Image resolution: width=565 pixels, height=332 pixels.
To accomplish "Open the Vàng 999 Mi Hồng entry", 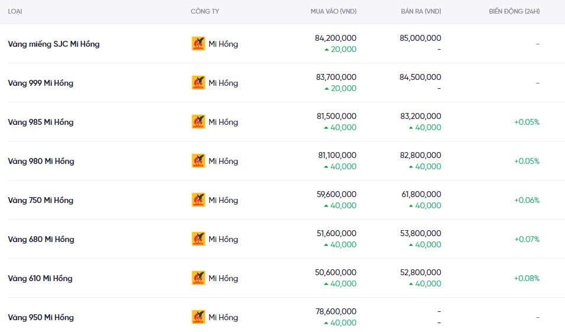I will [x=41, y=83].
